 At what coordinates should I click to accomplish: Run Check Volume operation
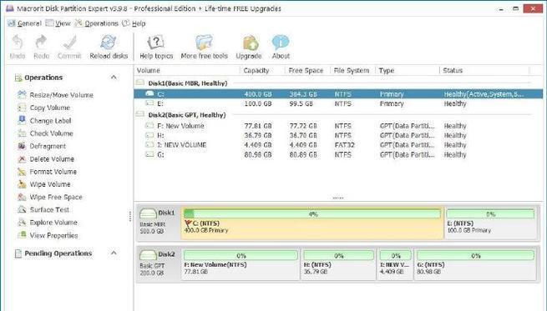pos(45,133)
